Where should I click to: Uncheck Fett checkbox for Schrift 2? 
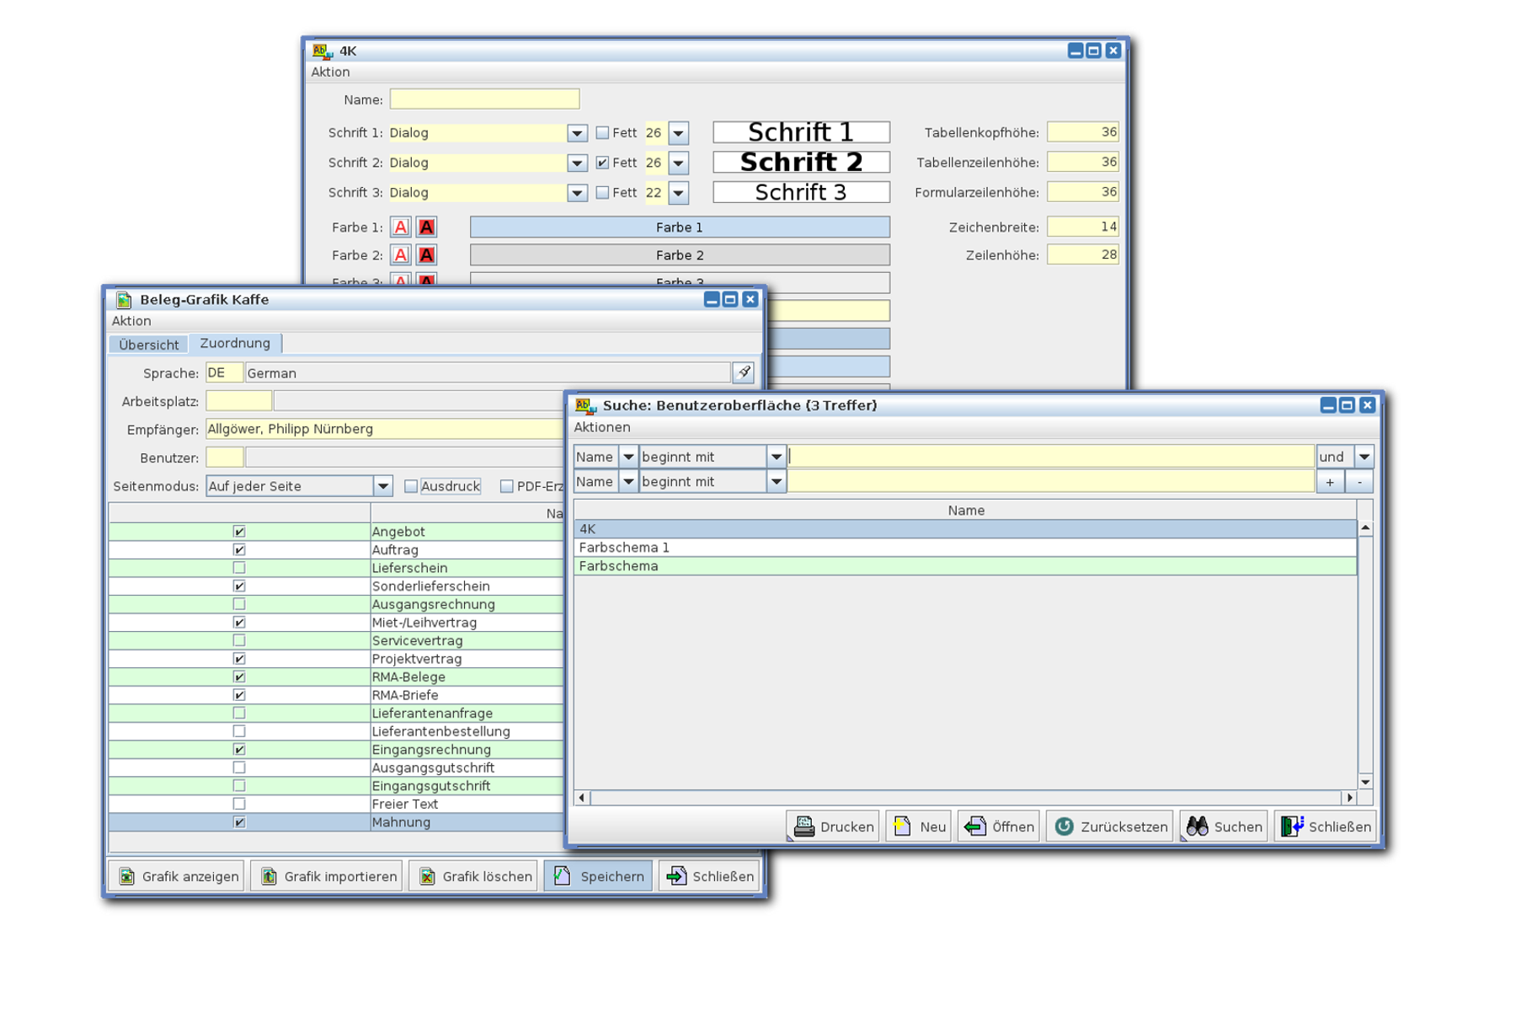click(602, 163)
